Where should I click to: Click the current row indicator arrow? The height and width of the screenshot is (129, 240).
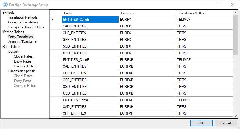point(52,20)
